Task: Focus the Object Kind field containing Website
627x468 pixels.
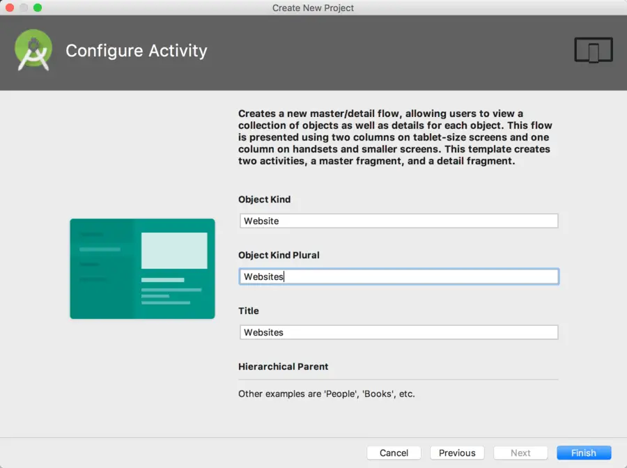Action: [398, 221]
